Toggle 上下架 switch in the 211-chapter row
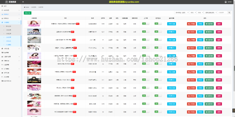This screenshot has height=117, width=235. click(146, 71)
